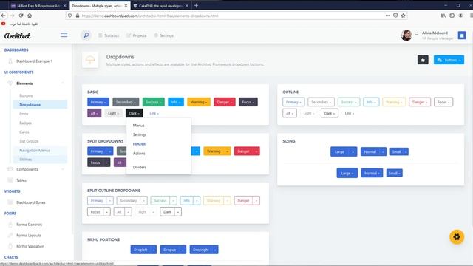Open the arrow of Split Outline Dark
Image resolution: width=473 pixels, height=266 pixels.
(x=178, y=212)
